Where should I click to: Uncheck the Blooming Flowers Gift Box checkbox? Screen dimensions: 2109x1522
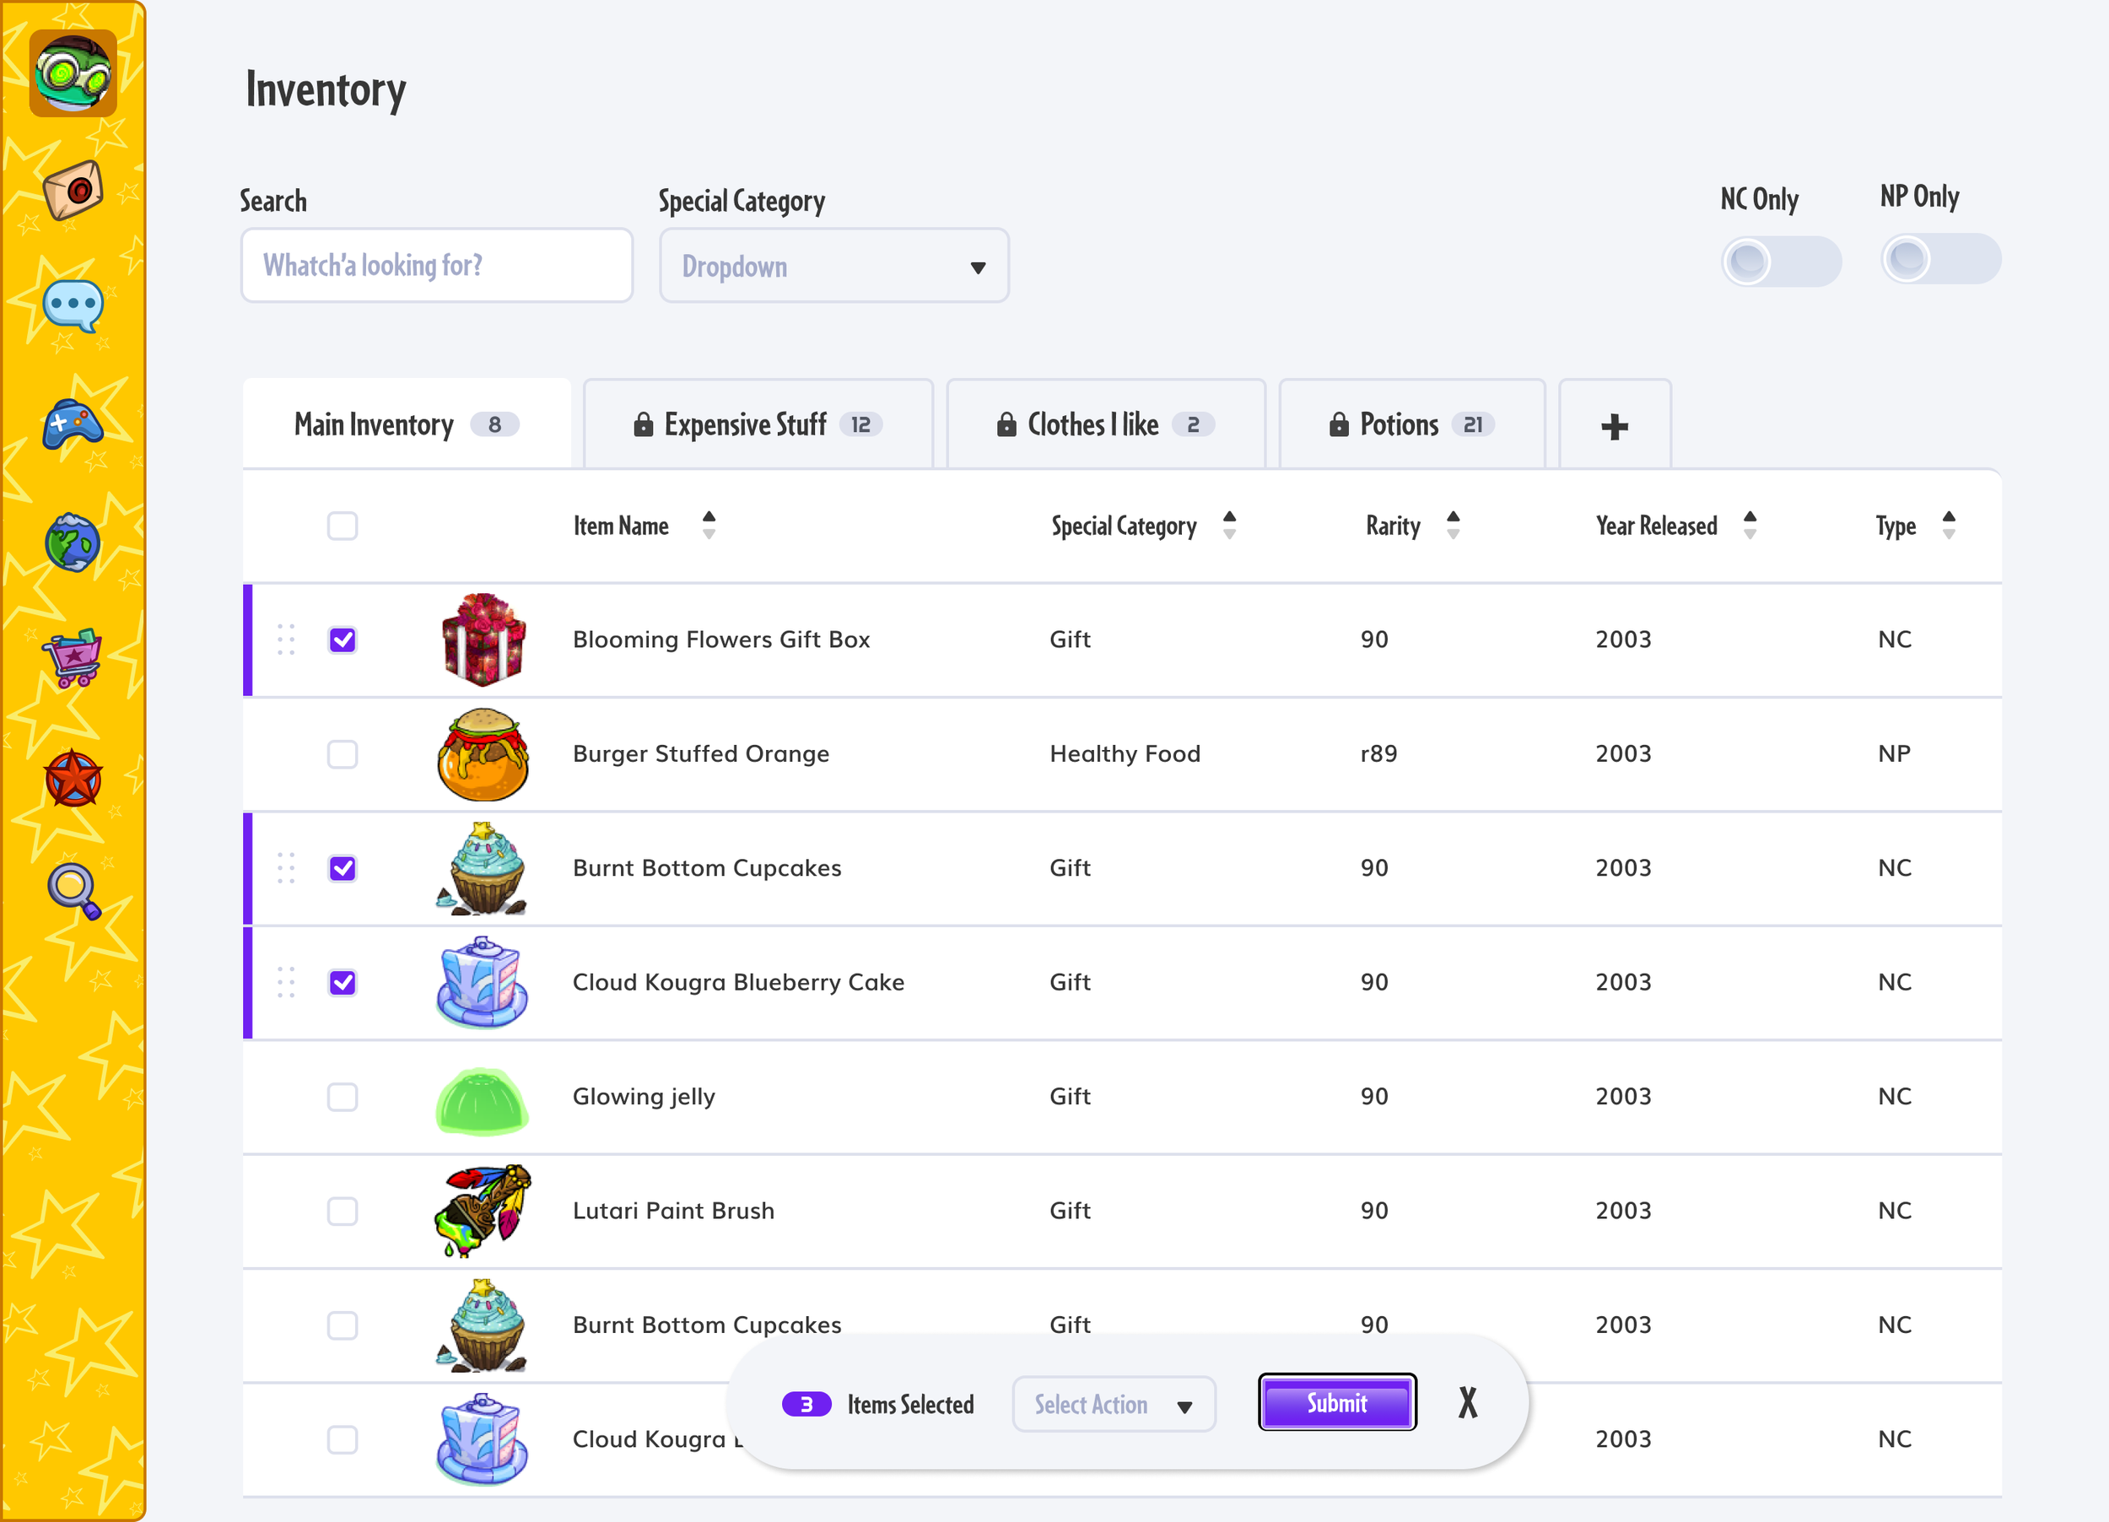point(343,640)
